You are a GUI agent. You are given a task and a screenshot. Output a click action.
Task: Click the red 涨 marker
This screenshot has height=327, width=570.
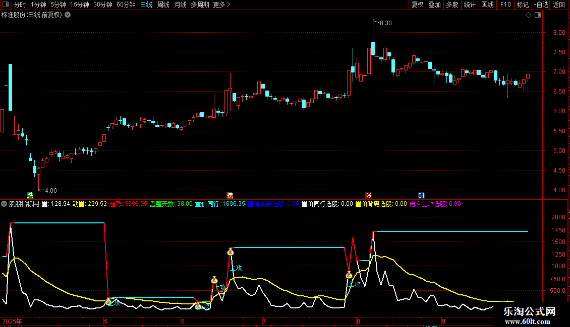click(x=368, y=196)
